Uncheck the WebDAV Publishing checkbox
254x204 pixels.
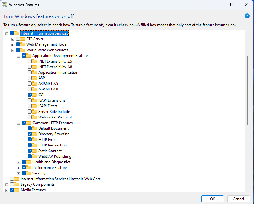[30, 156]
